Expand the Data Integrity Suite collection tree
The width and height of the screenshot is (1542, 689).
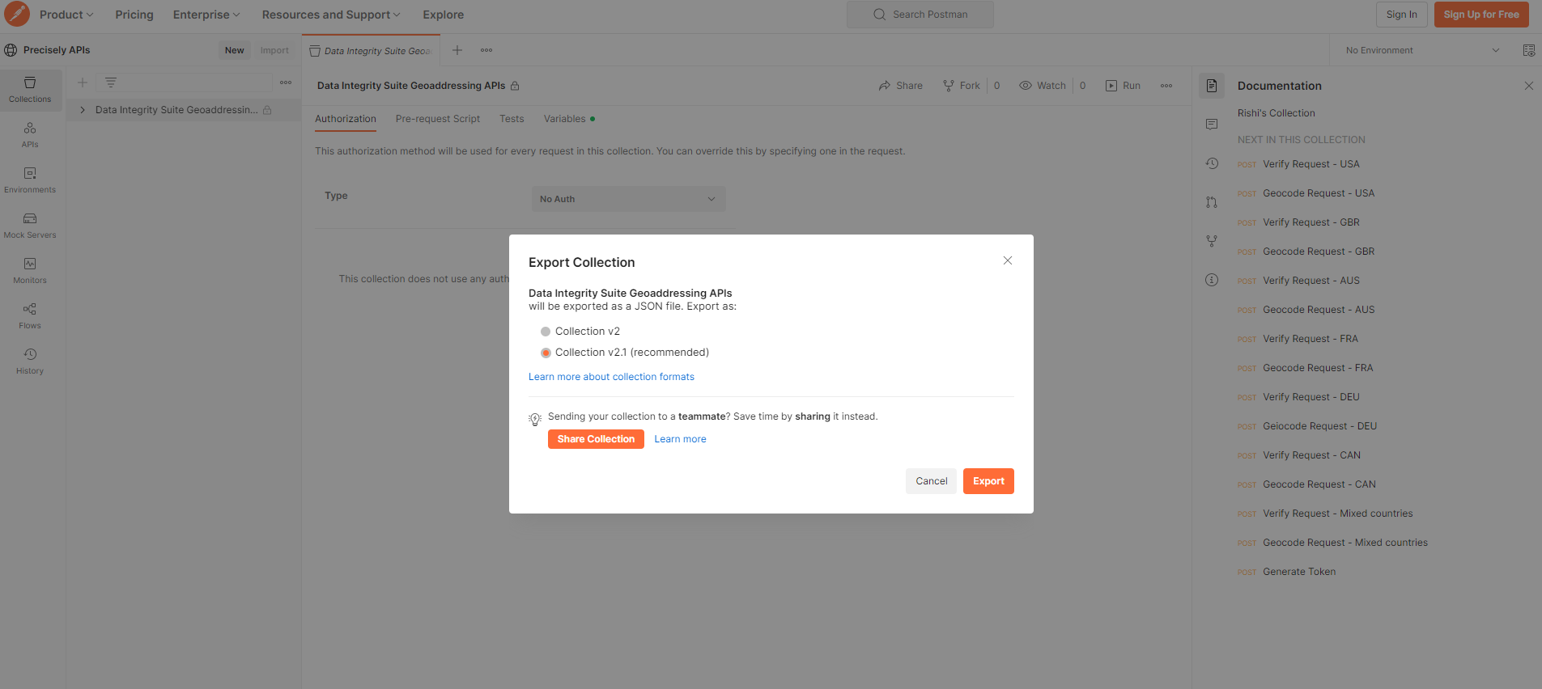pos(82,109)
